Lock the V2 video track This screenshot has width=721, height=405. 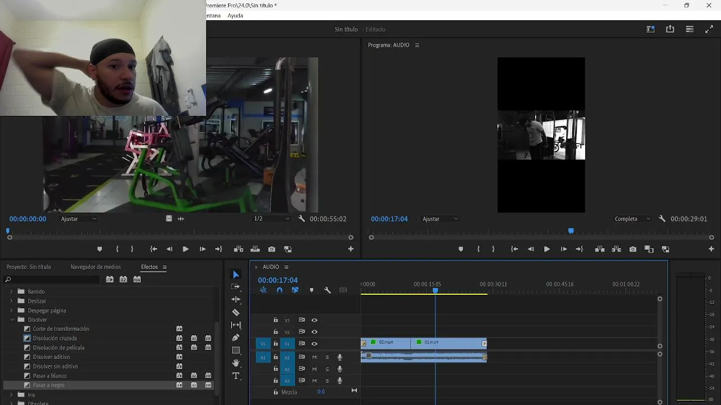[275, 332]
